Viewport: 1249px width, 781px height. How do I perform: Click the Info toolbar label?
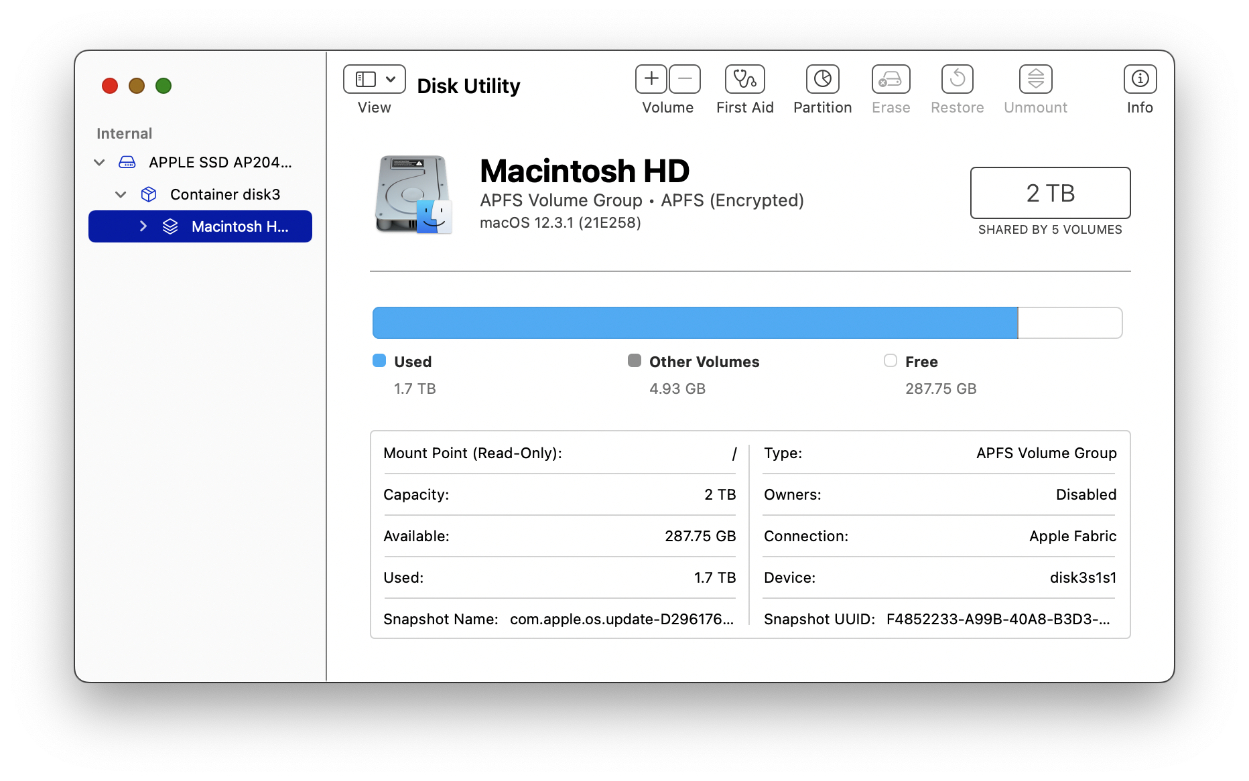[x=1140, y=108]
